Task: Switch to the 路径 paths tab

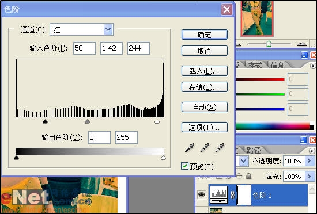Action: click(254, 150)
